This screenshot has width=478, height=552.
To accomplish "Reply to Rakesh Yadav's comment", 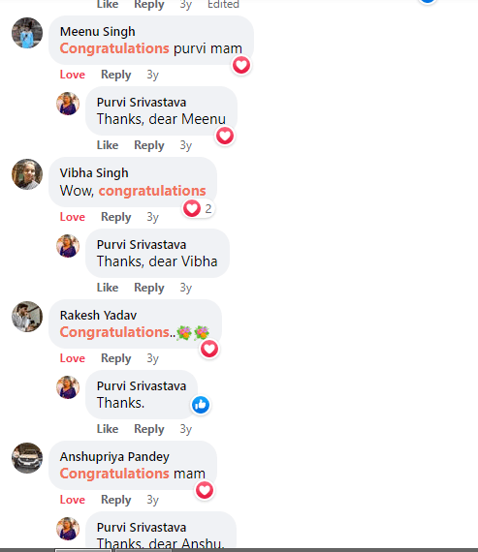I will 116,358.
